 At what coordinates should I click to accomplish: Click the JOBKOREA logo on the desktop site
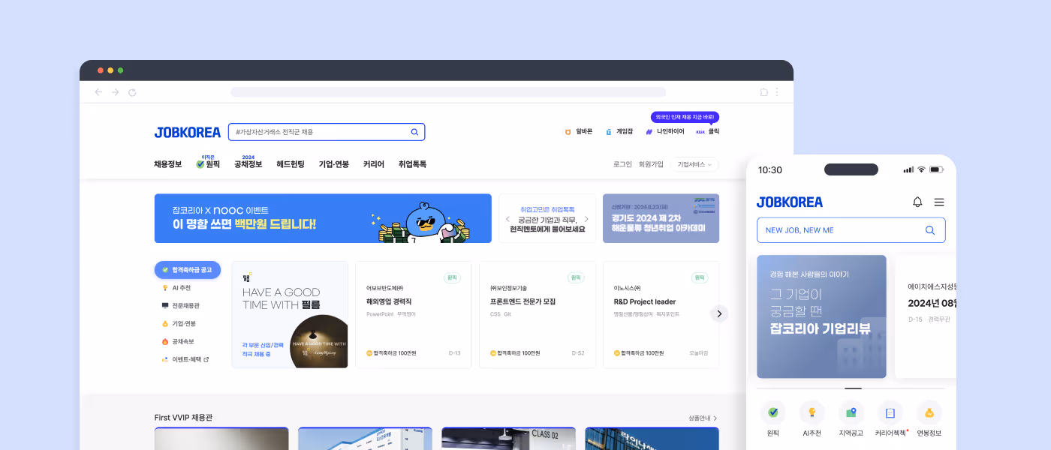[188, 132]
